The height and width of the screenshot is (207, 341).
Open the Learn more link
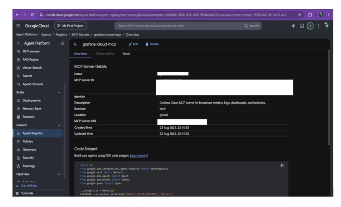pyautogui.click(x=139, y=156)
